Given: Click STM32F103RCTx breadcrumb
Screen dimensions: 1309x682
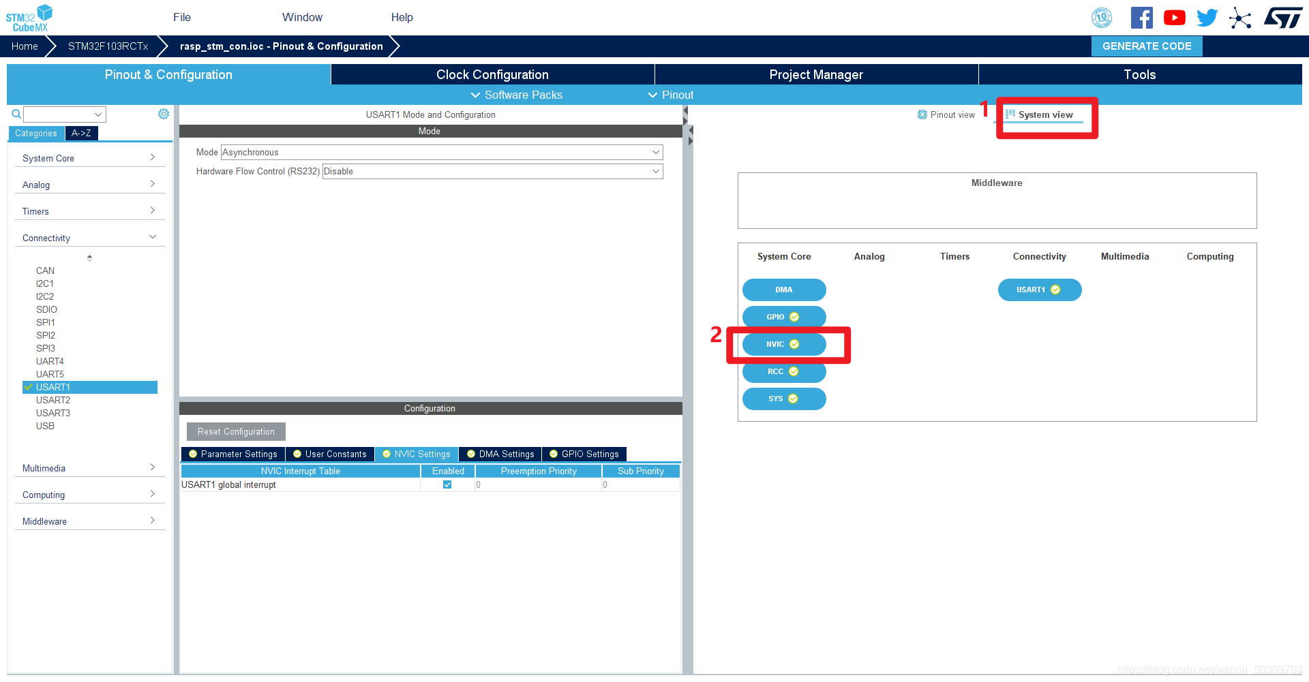Looking at the screenshot, I should pos(108,46).
